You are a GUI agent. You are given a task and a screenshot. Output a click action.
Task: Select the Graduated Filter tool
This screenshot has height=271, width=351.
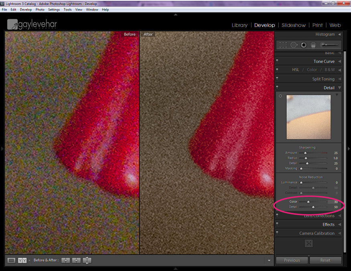tap(313, 45)
